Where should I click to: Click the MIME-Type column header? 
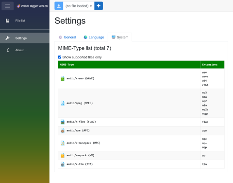pyautogui.click(x=129, y=65)
